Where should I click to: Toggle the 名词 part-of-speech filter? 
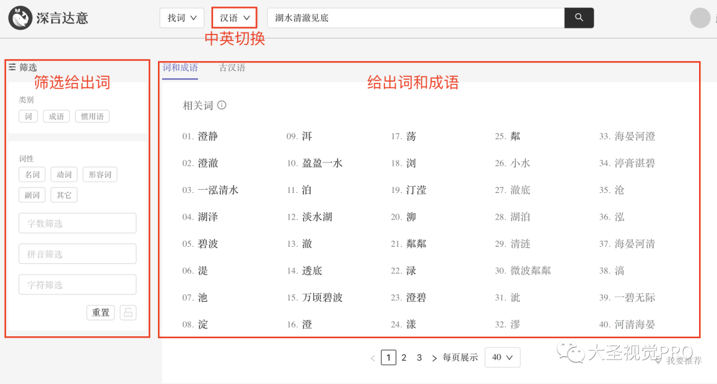click(33, 175)
